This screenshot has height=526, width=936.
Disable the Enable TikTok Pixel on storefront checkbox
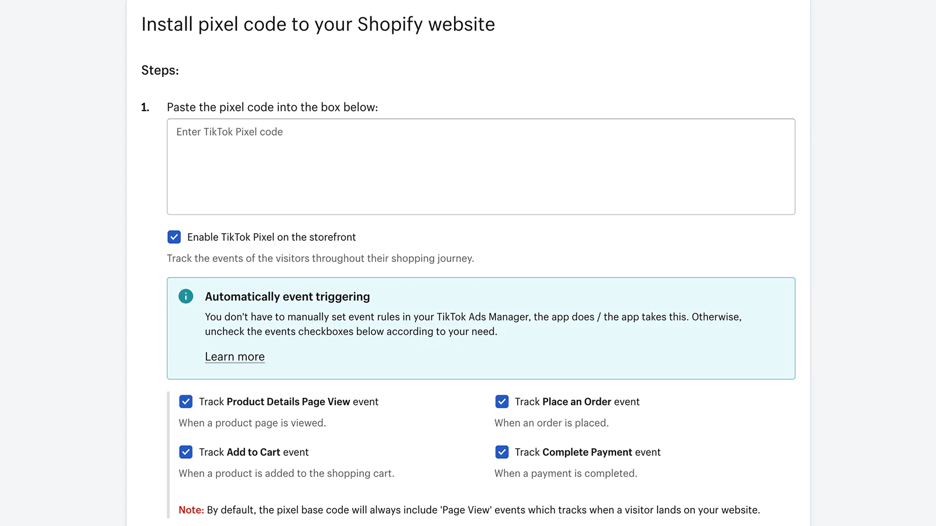tap(174, 237)
